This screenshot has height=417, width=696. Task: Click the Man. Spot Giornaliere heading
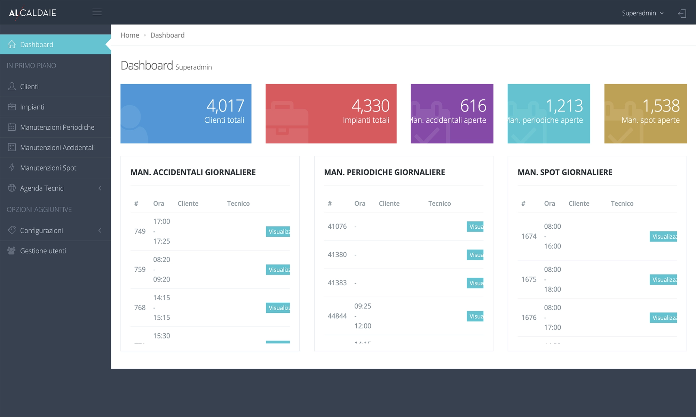[x=565, y=172]
